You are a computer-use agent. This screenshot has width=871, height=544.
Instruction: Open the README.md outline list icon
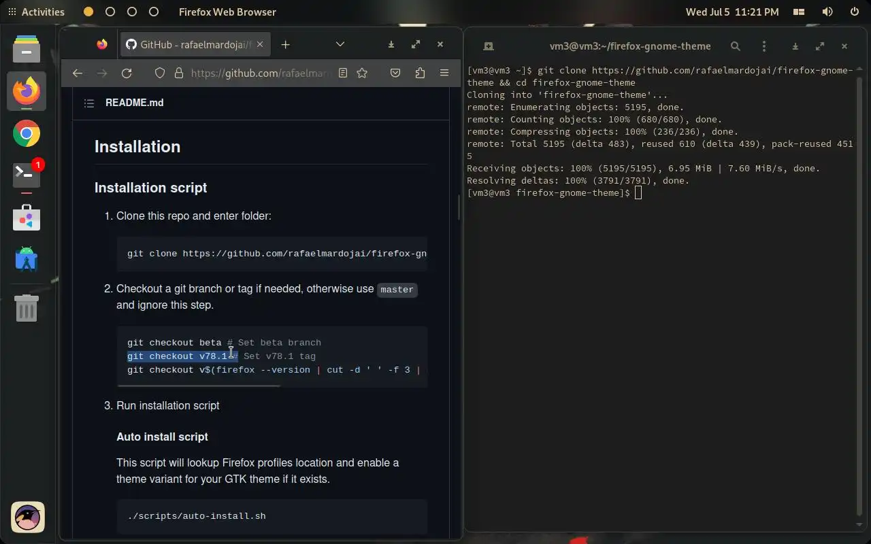pos(89,103)
